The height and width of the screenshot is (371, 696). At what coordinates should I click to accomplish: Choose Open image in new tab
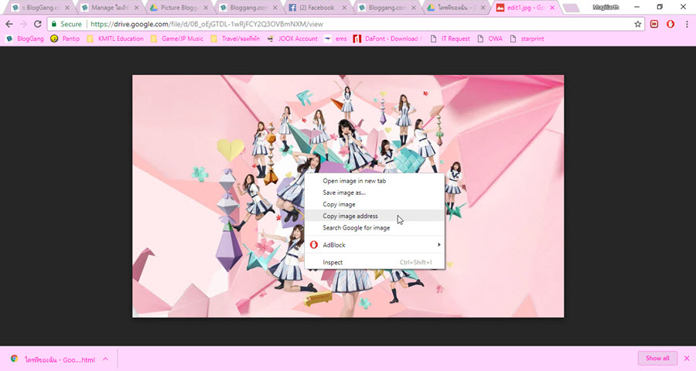pos(374,181)
